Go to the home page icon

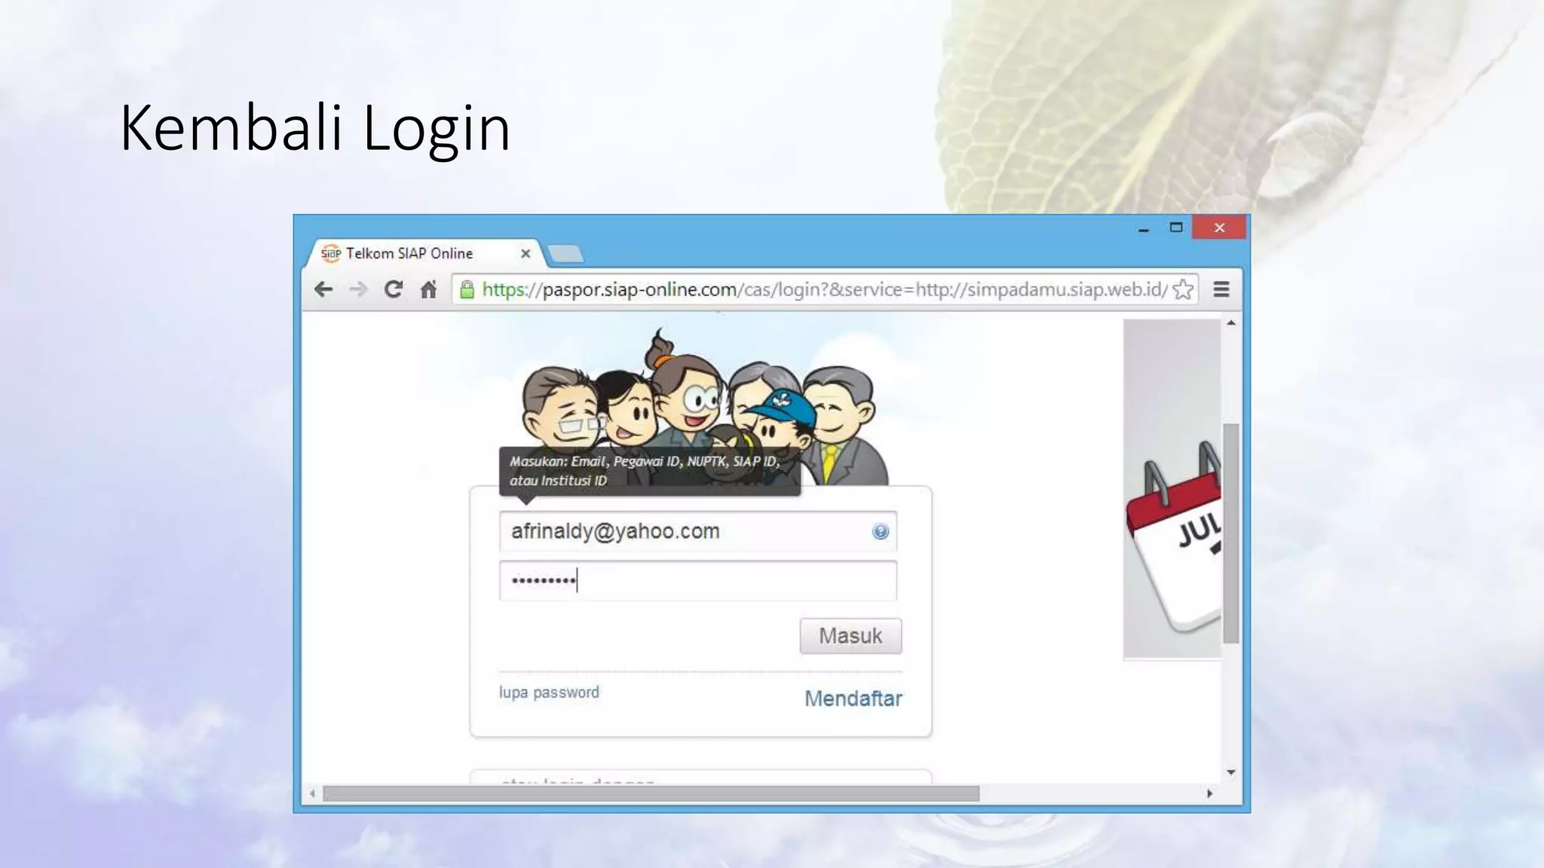tap(428, 289)
